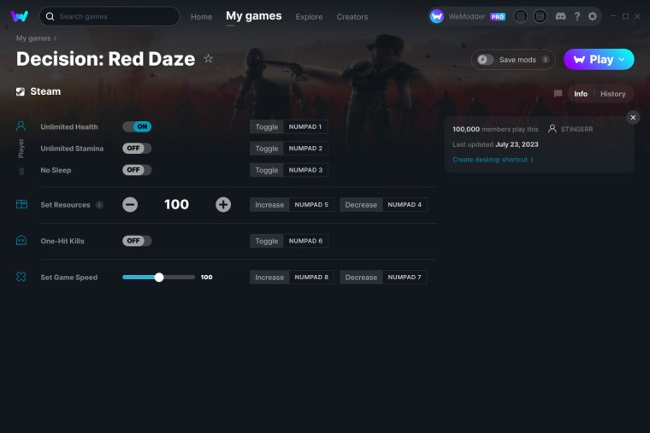Click the My games breadcrumb link

point(33,38)
